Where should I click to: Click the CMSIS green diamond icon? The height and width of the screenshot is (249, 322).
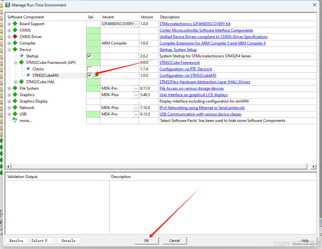point(15,30)
